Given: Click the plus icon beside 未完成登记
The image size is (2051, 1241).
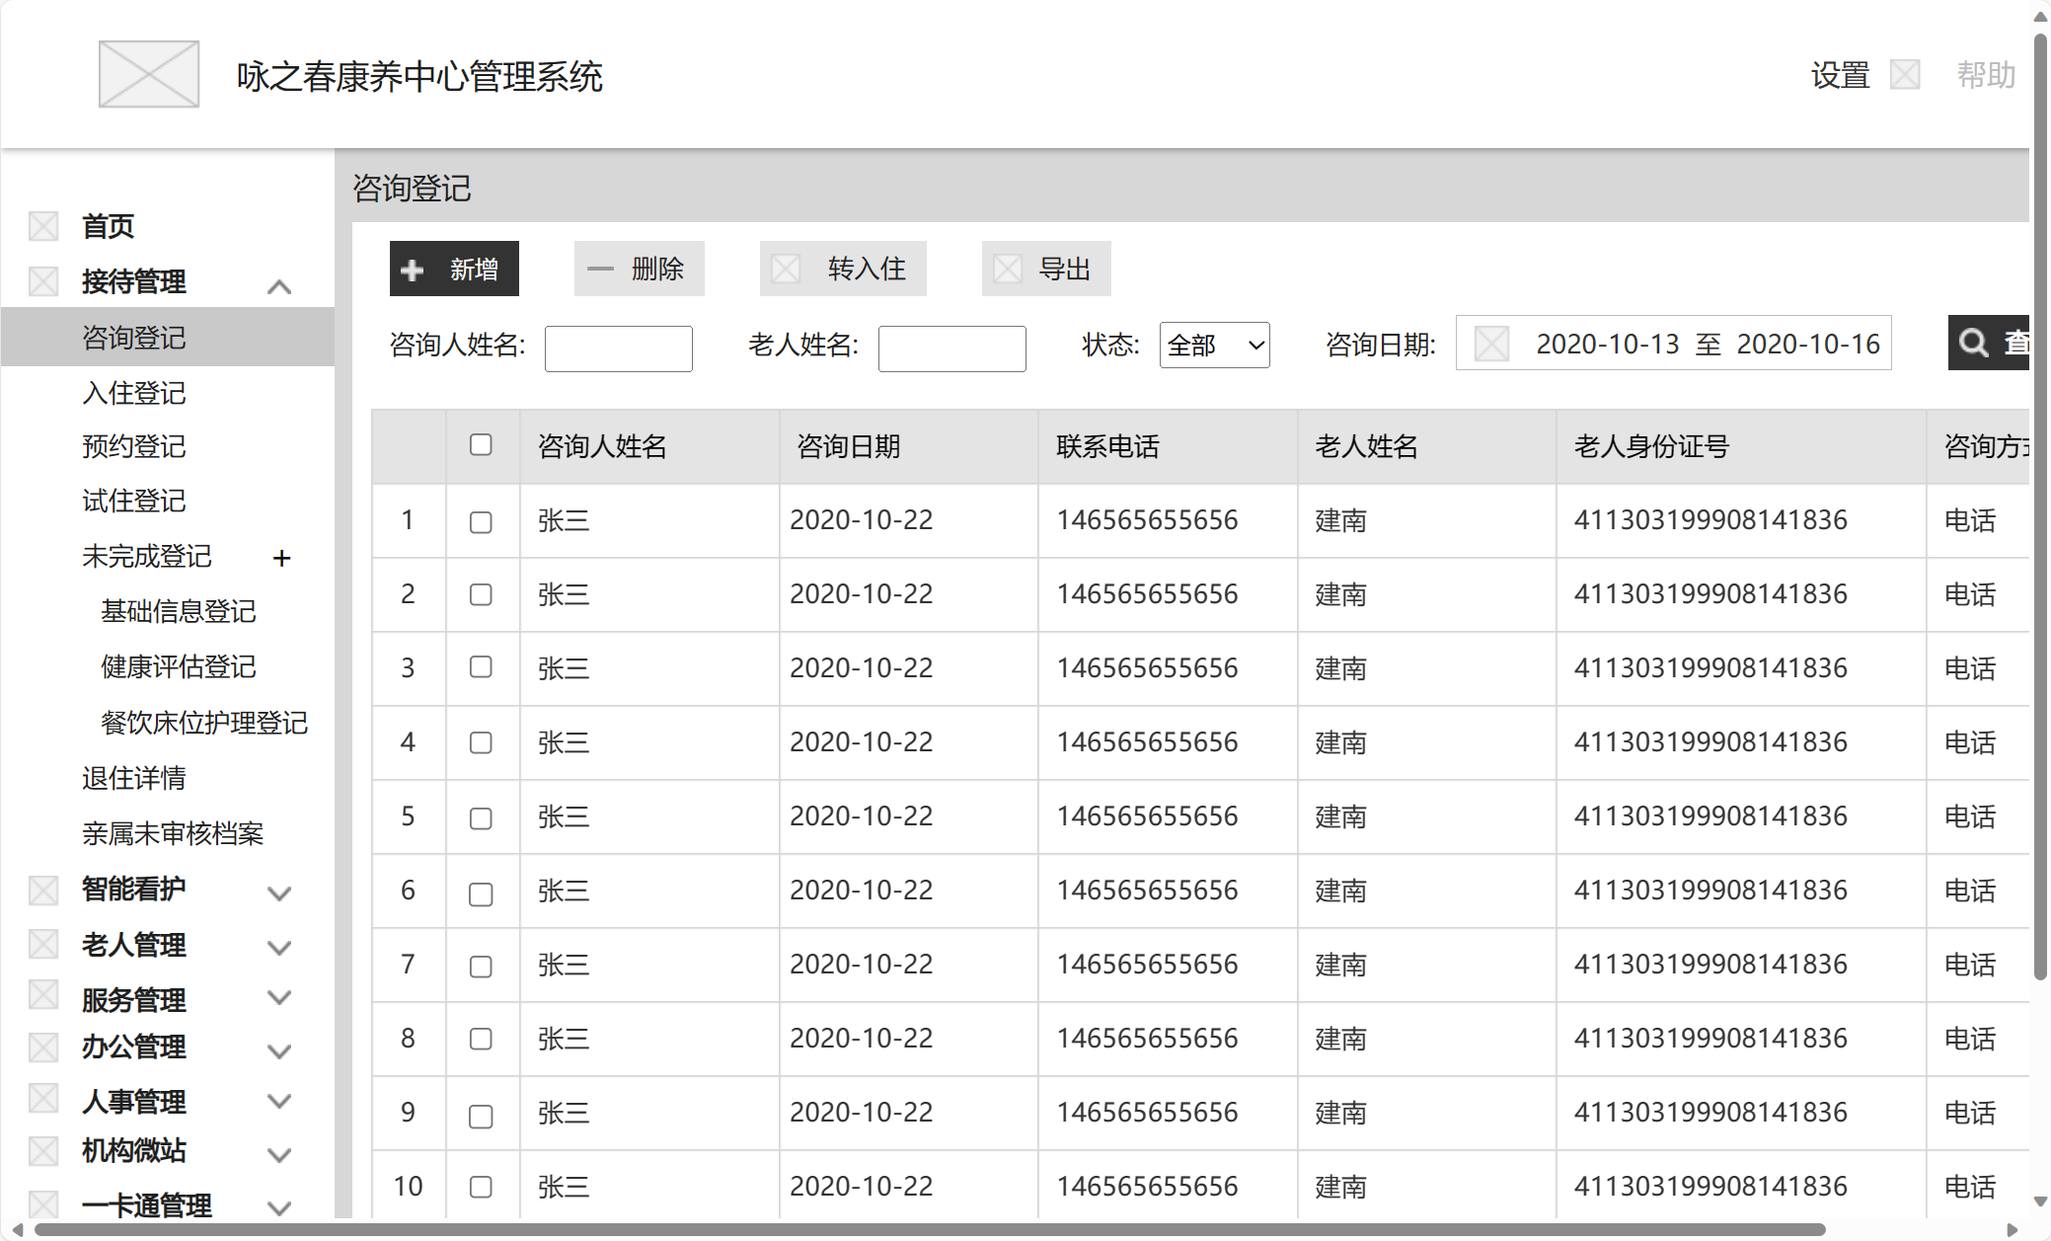Looking at the screenshot, I should click(x=282, y=558).
